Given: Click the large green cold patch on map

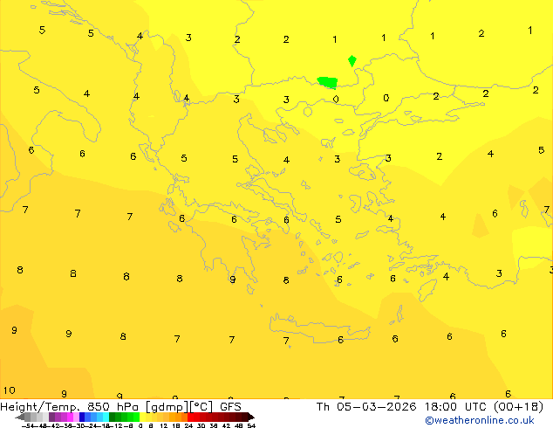Looking at the screenshot, I should (328, 83).
